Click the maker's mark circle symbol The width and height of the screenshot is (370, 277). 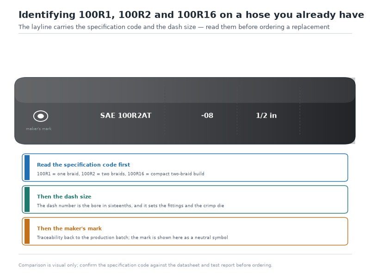tap(41, 116)
